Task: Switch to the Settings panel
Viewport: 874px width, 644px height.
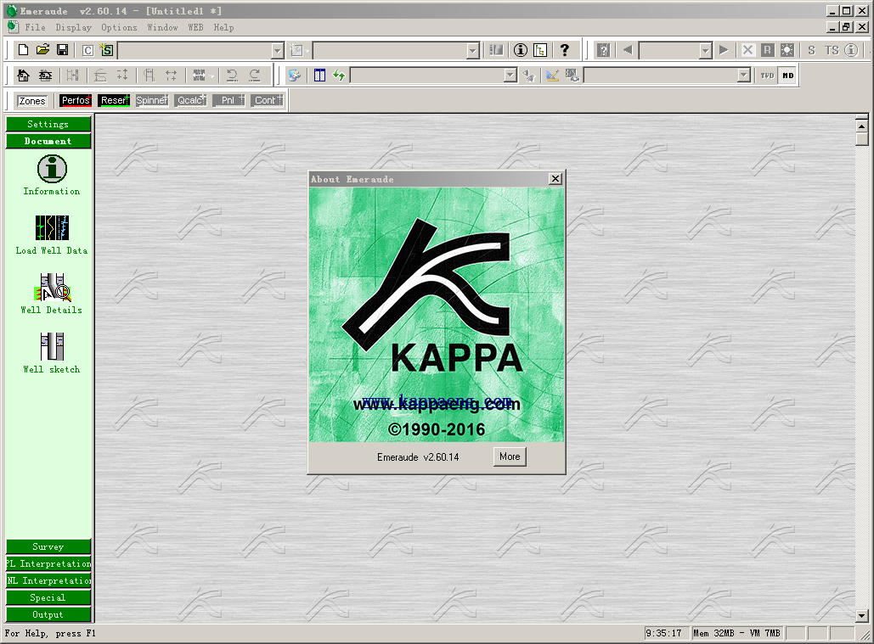Action: 48,124
